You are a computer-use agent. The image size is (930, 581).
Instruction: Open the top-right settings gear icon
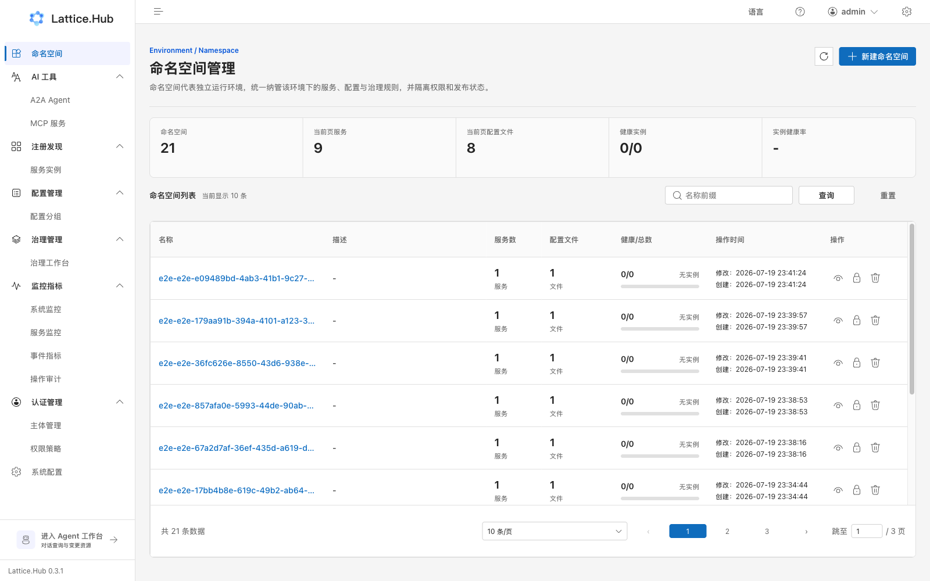pyautogui.click(x=907, y=12)
